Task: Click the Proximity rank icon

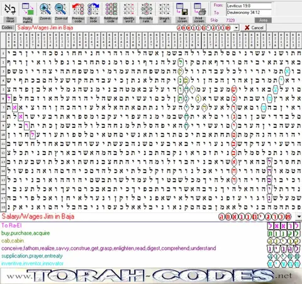Action: point(146,9)
